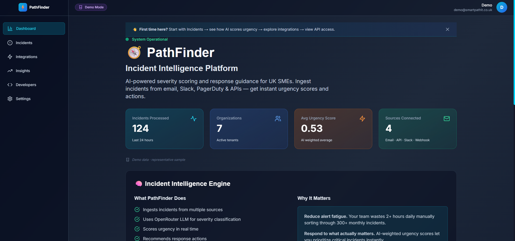Viewport: 515px width, 241px height.
Task: Navigate to Insights section
Action: coord(23,71)
